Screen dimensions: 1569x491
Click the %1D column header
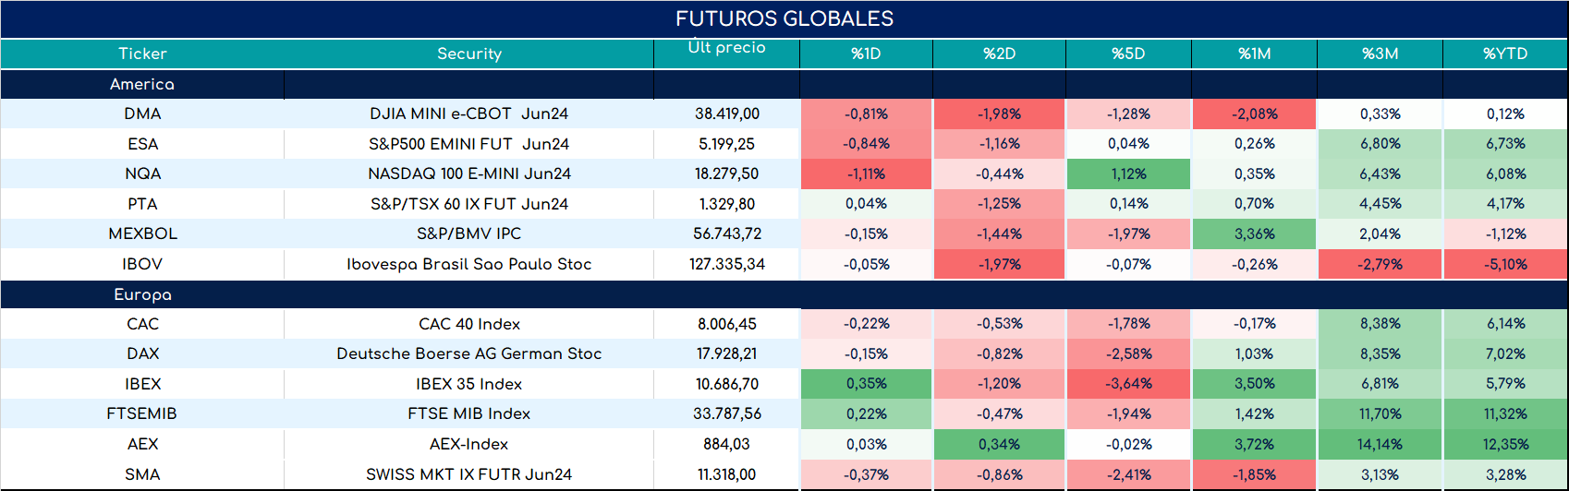point(866,54)
